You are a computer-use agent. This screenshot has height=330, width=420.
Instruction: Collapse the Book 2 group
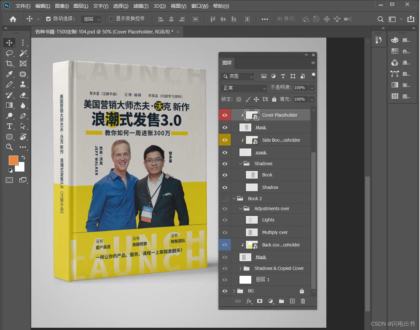click(234, 199)
